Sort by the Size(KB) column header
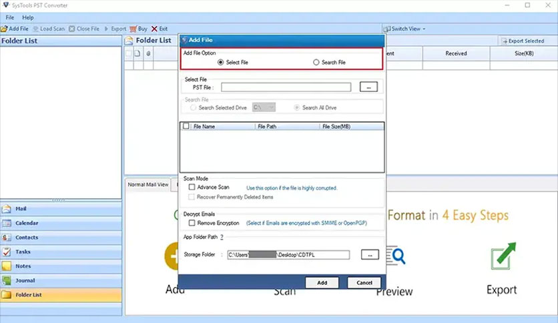The height and width of the screenshot is (323, 558). click(x=524, y=53)
